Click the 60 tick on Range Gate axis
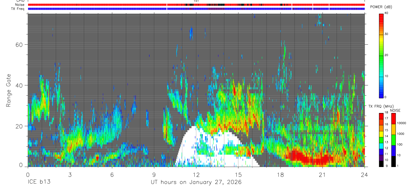The image size is (410, 189). pos(20,44)
